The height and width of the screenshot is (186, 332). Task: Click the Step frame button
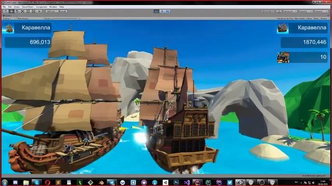coord(168,11)
